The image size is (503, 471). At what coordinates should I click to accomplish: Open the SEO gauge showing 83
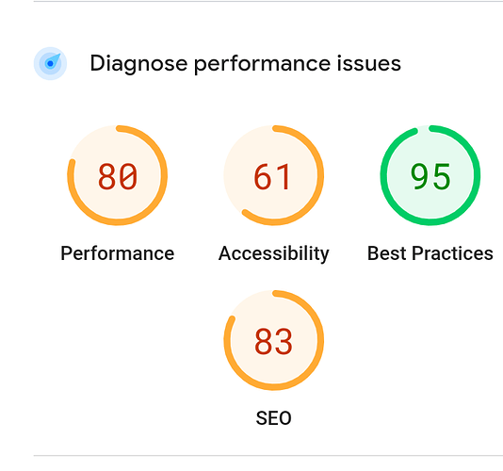click(273, 340)
